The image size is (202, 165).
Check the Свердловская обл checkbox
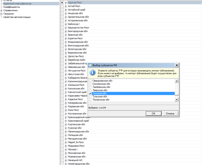point(90,81)
